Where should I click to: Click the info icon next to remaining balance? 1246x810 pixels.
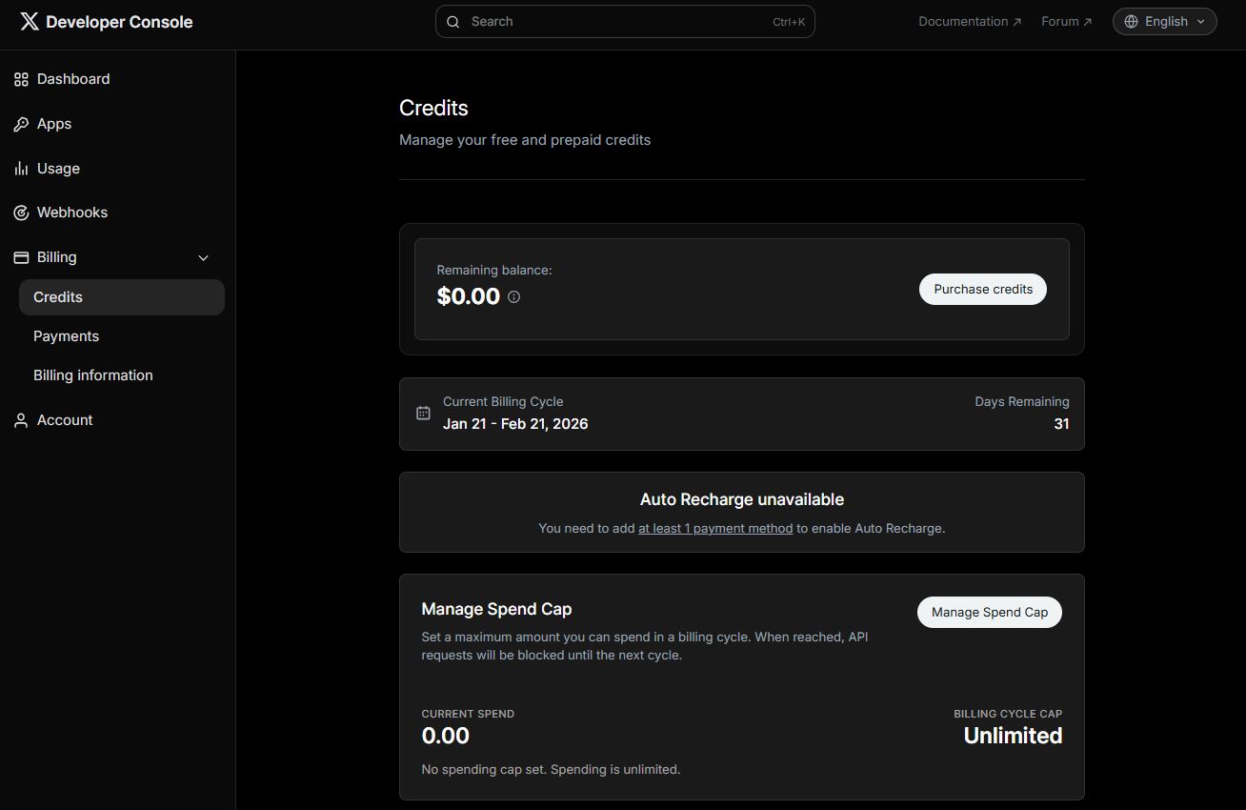click(513, 296)
